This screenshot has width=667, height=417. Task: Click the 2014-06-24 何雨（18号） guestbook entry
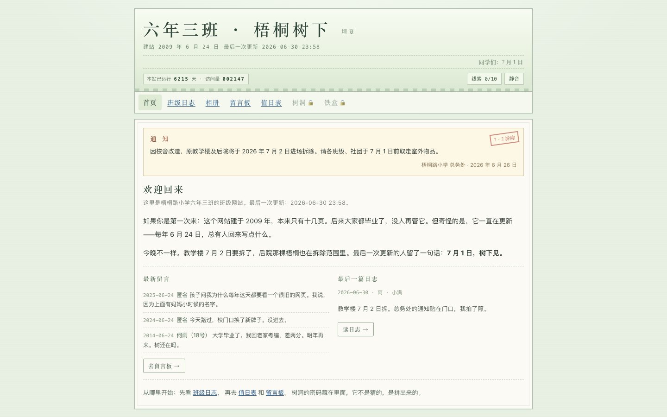tap(236, 340)
